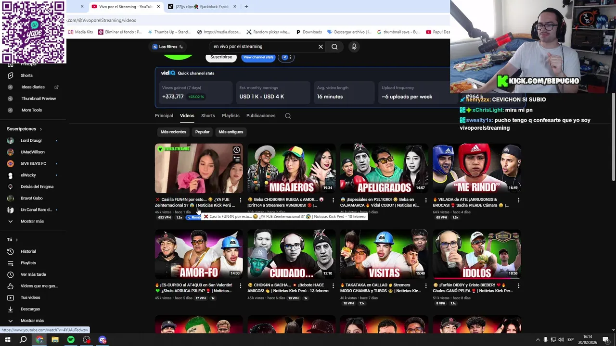The height and width of the screenshot is (346, 616).
Task: Open Lord Draugr subscription channel
Action: 31,141
